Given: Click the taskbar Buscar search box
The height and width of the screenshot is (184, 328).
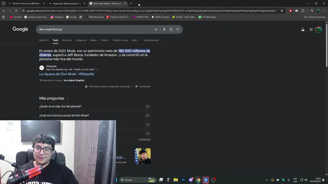Looking at the screenshot, I should [138, 180].
